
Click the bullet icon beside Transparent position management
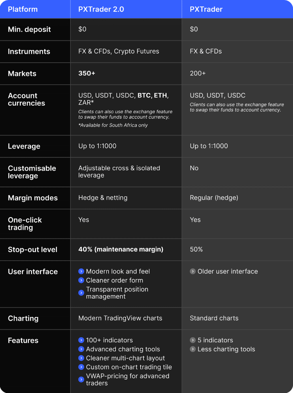click(81, 293)
